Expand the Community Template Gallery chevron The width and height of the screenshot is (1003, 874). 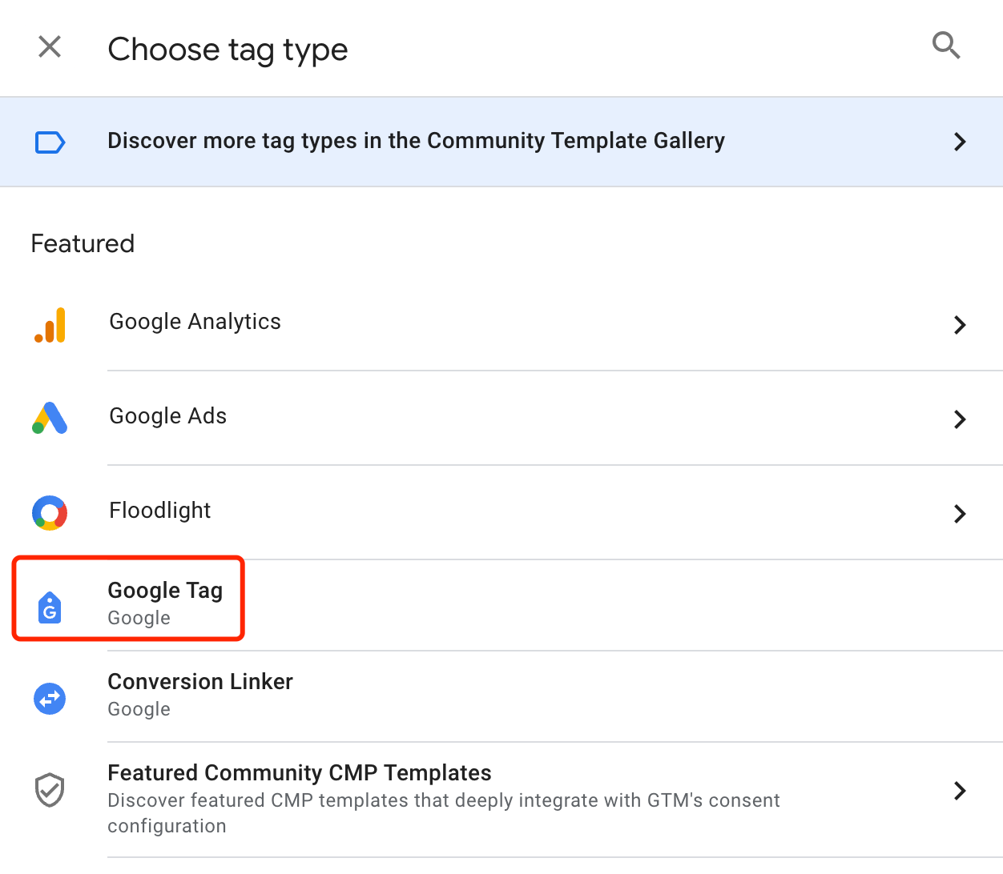point(960,142)
